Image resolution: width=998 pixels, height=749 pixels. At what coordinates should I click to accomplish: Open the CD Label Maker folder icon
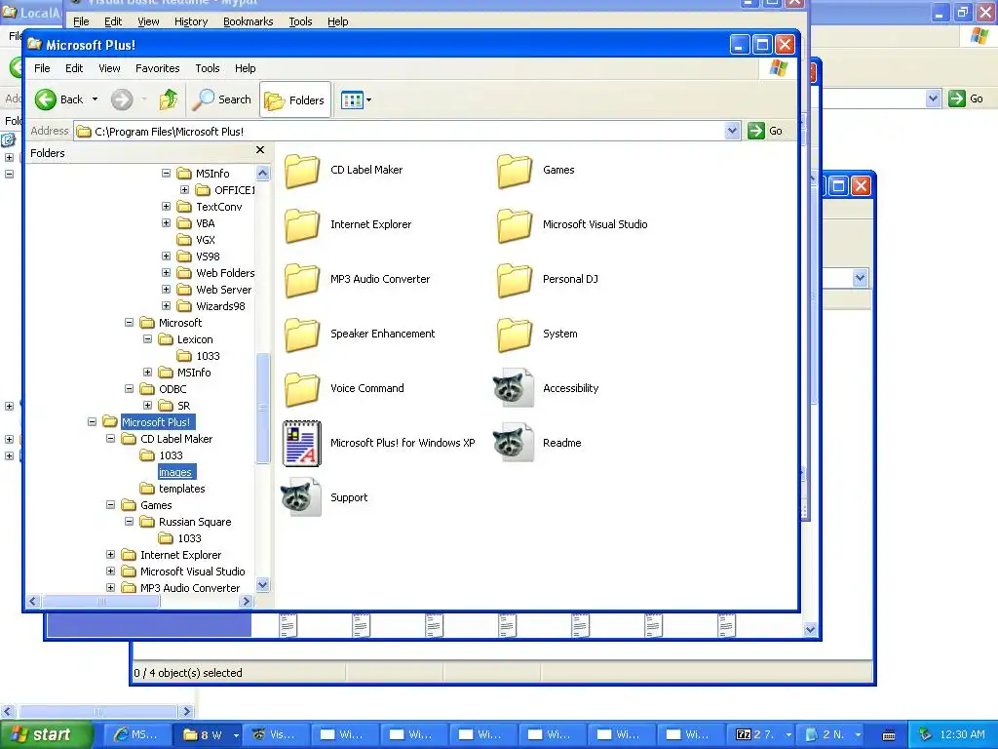pyautogui.click(x=302, y=170)
